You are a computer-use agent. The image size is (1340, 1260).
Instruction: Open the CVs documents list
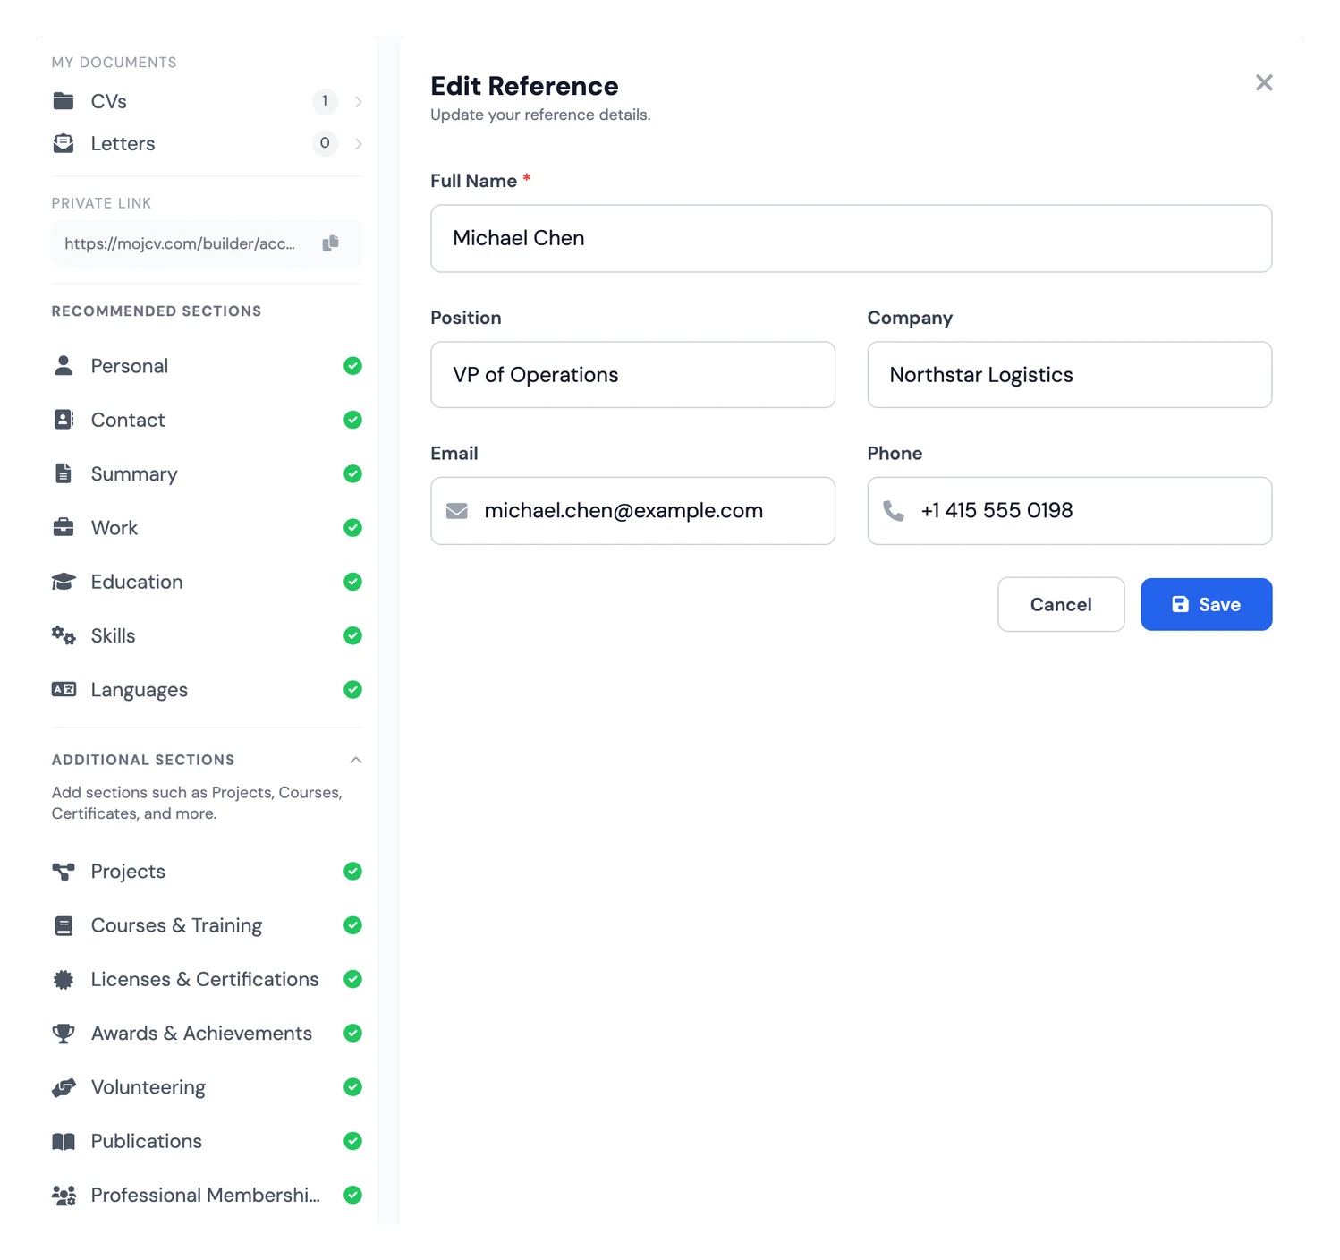click(207, 101)
